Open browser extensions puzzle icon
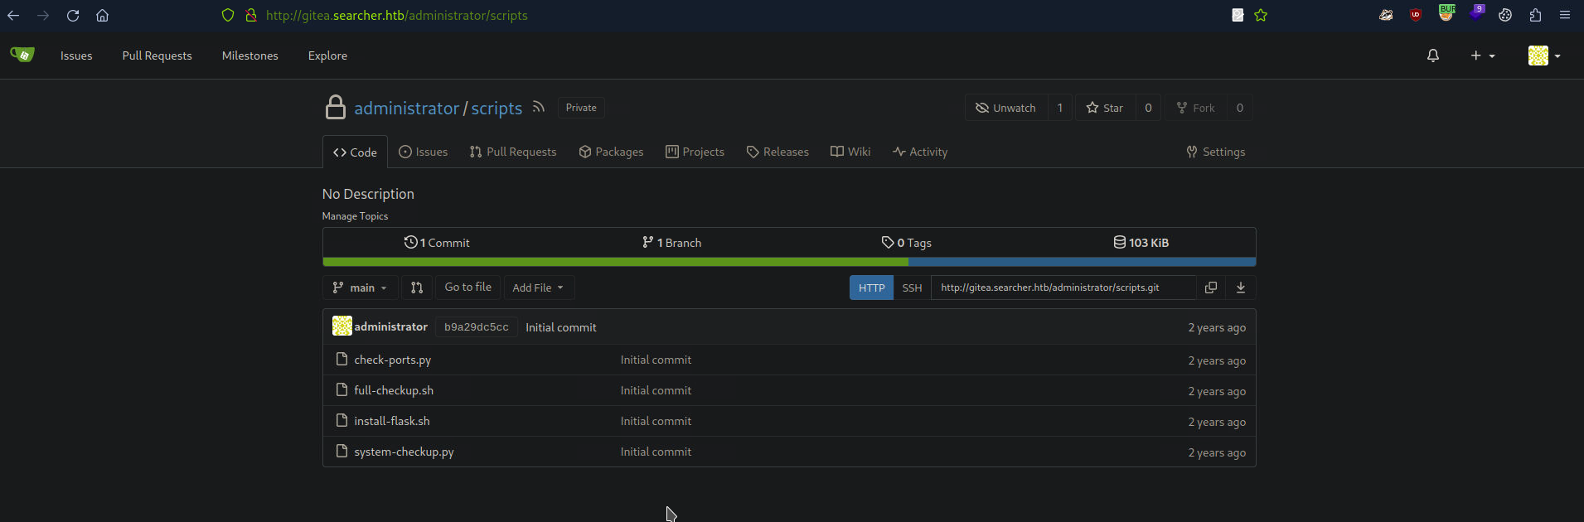The height and width of the screenshot is (522, 1584). pos(1535,15)
